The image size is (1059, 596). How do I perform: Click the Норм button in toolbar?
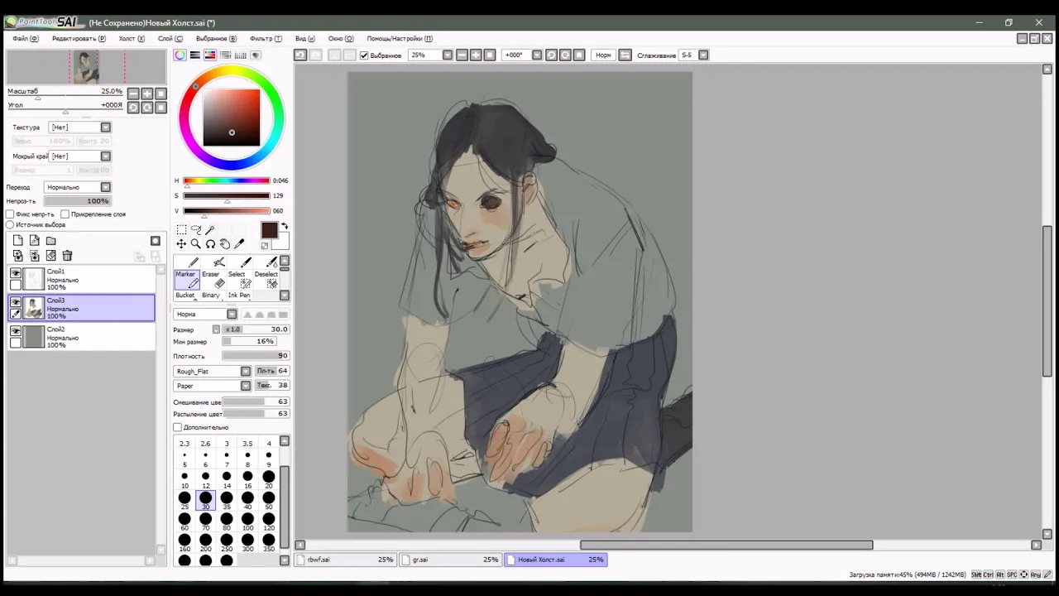click(603, 55)
